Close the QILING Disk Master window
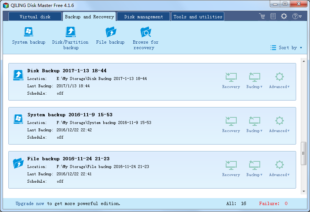310x212 pixels. point(299,4)
